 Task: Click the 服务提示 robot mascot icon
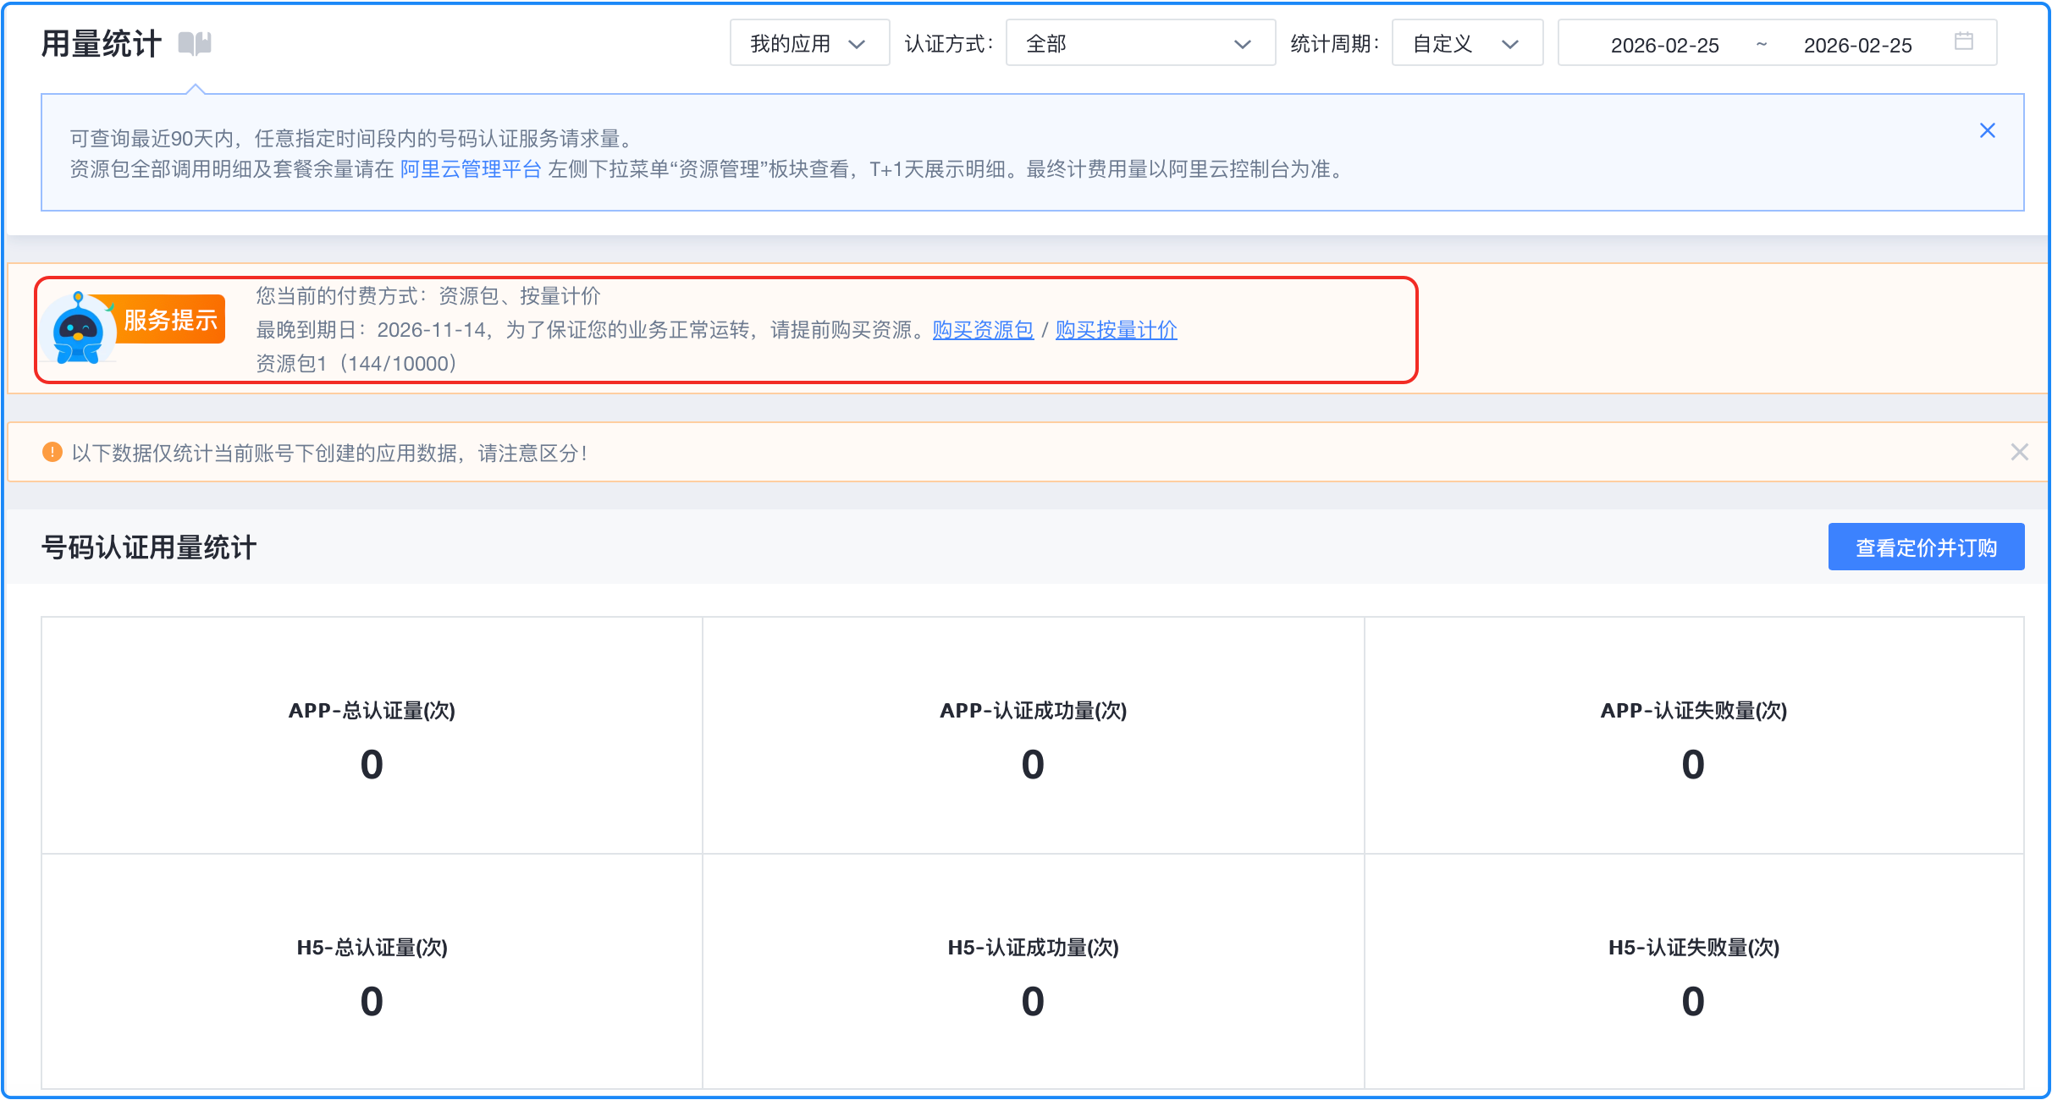[79, 332]
